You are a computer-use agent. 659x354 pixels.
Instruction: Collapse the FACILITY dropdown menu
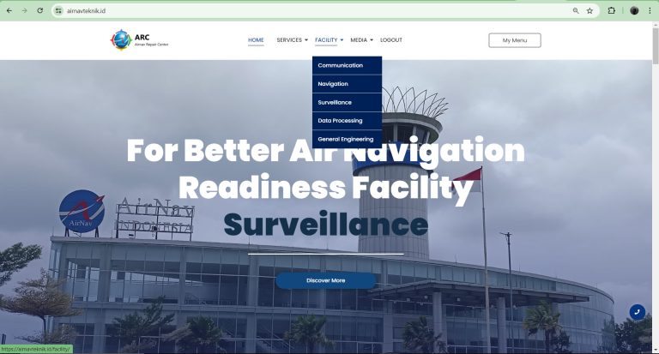click(329, 40)
